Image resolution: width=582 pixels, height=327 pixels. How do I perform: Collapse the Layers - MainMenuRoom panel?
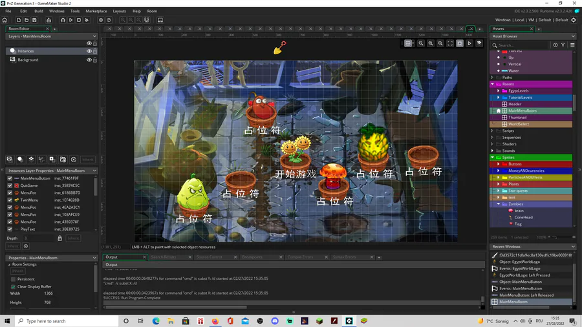(94, 36)
